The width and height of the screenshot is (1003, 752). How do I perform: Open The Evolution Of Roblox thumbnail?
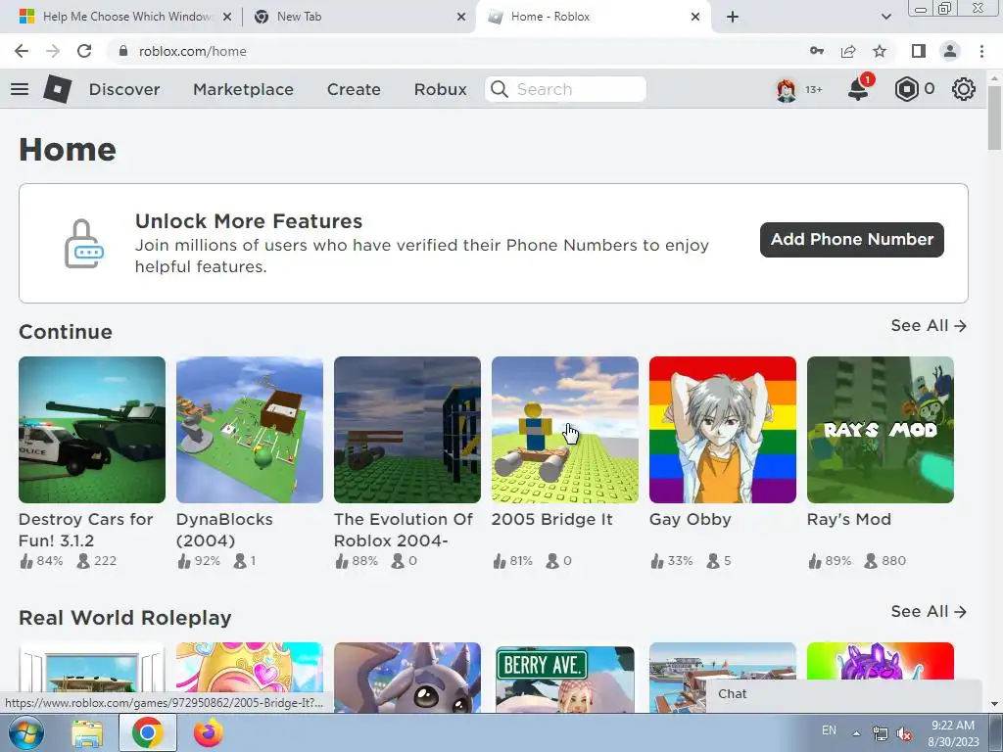pos(407,430)
